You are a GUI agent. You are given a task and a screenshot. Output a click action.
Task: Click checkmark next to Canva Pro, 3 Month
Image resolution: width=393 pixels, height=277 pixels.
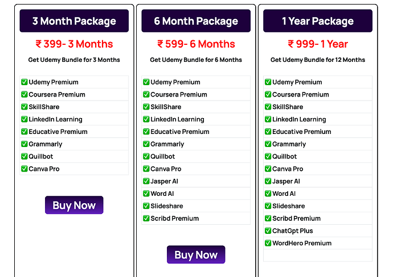24,169
